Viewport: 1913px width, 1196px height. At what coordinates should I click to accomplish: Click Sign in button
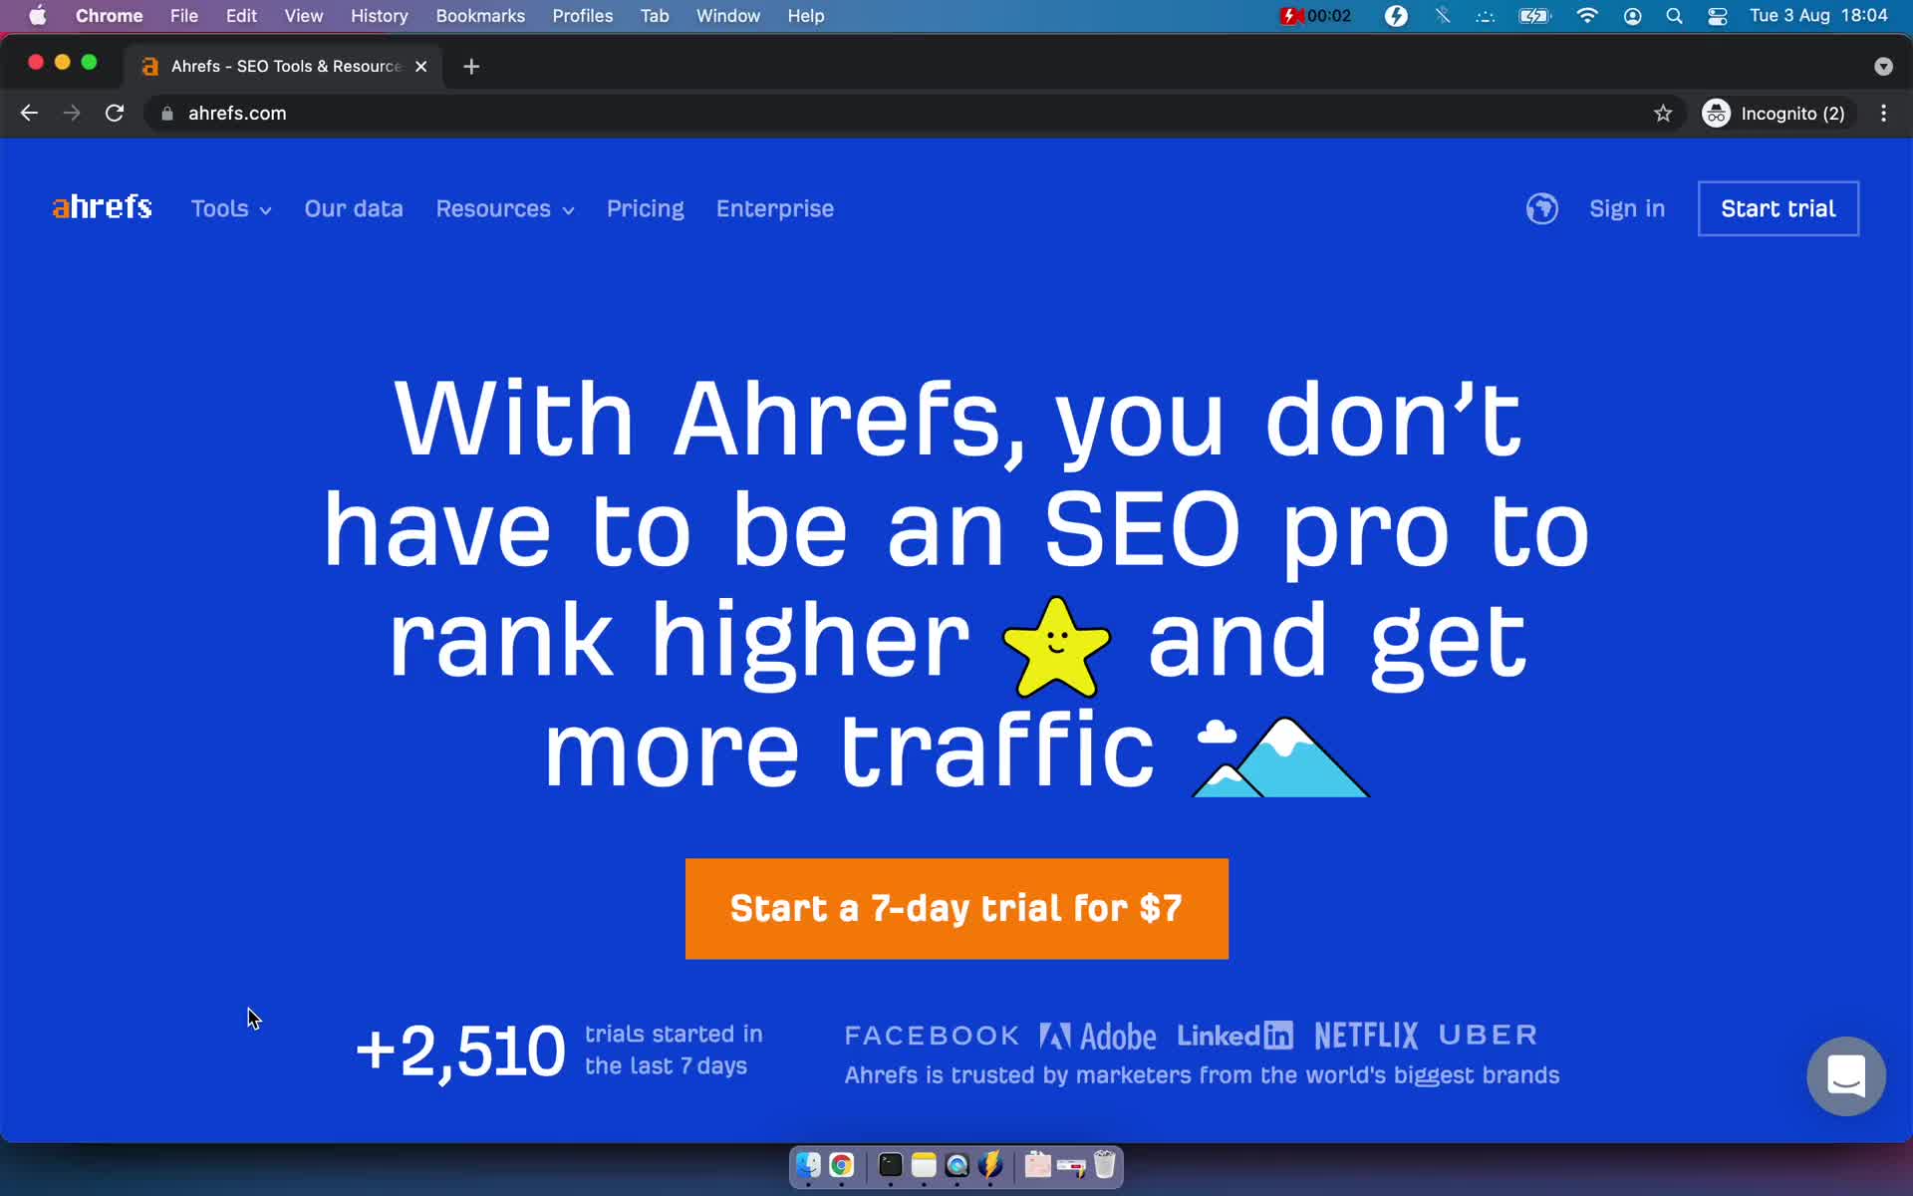click(1625, 208)
